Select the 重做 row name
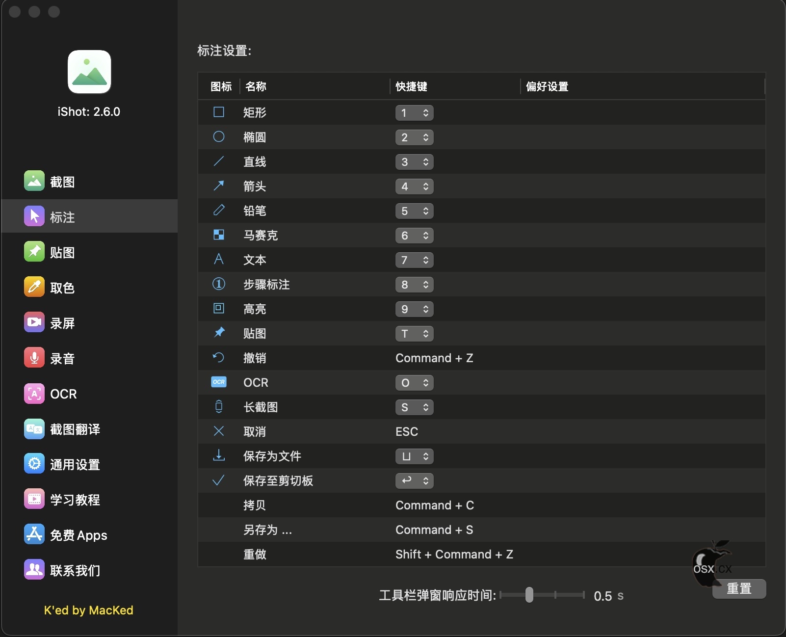This screenshot has width=786, height=637. point(255,554)
